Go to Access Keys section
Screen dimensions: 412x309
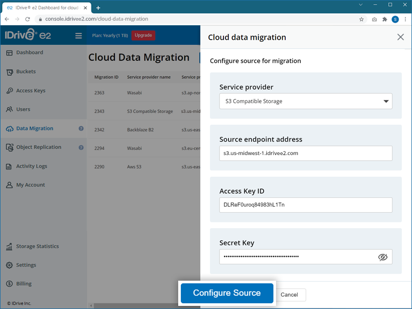click(x=30, y=91)
